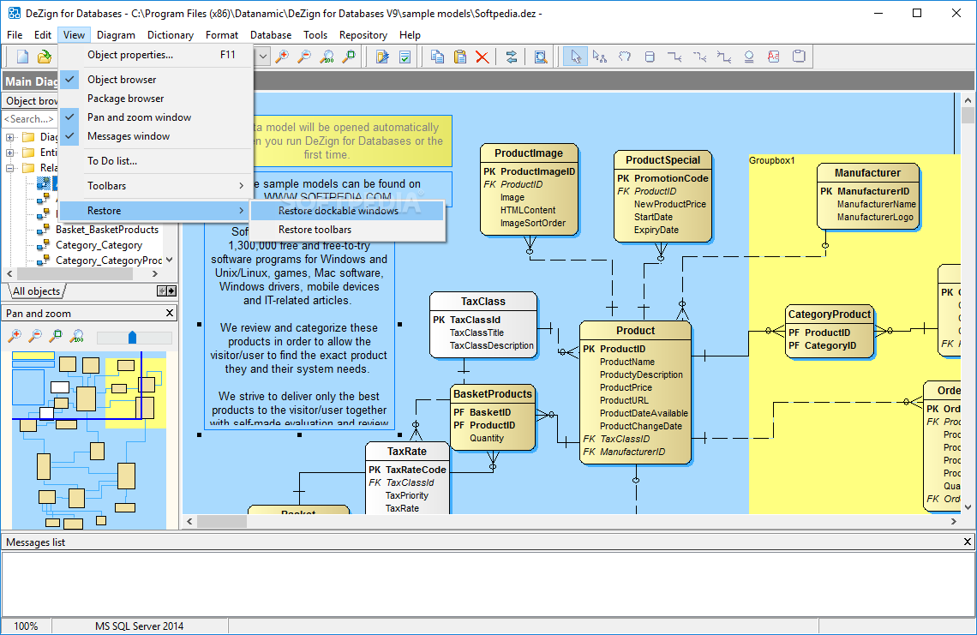977x635 pixels.
Task: Expand the Enti... tree folder
Action: [10, 153]
